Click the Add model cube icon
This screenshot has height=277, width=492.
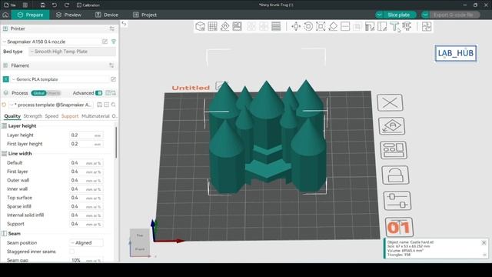coord(200,26)
